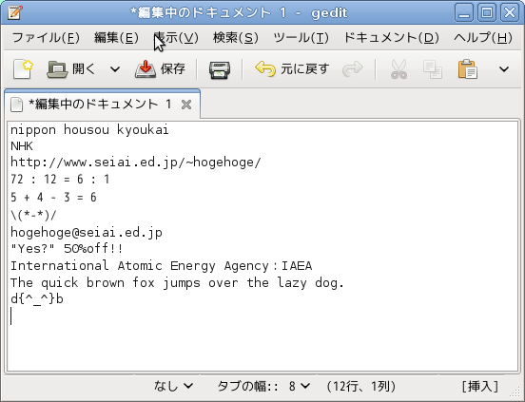Click the redo arrow icon

click(x=353, y=68)
